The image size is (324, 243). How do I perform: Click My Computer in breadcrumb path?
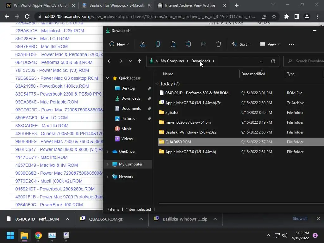(x=172, y=61)
